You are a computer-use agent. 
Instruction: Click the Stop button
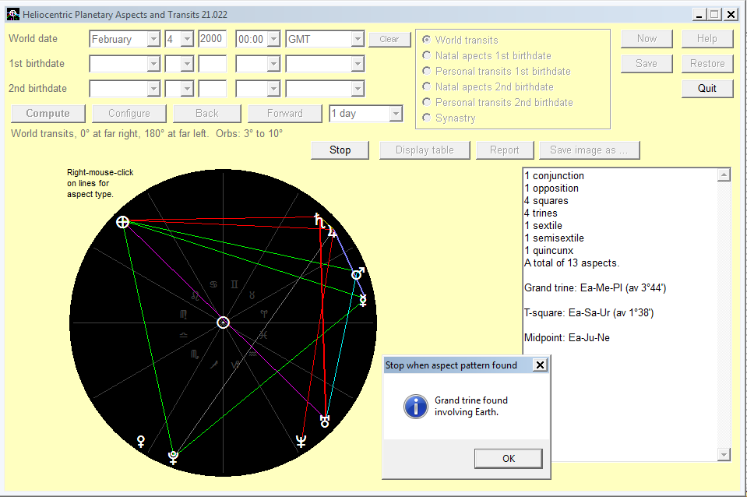340,150
